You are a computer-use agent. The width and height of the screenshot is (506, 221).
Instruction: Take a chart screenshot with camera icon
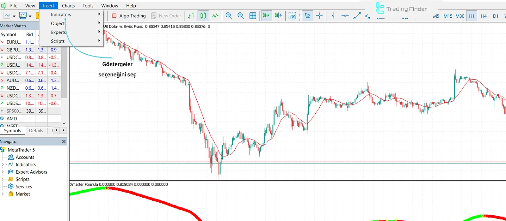[x=293, y=16]
